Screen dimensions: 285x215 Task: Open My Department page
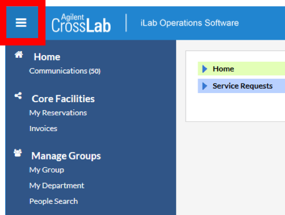click(57, 186)
